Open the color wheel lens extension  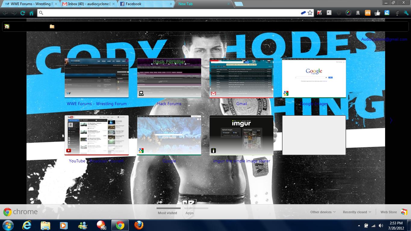pos(348,13)
